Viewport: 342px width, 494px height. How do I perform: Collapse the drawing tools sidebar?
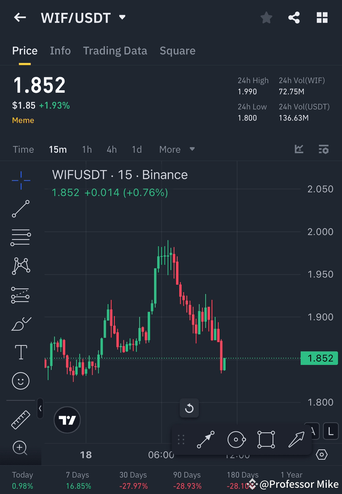click(x=40, y=409)
